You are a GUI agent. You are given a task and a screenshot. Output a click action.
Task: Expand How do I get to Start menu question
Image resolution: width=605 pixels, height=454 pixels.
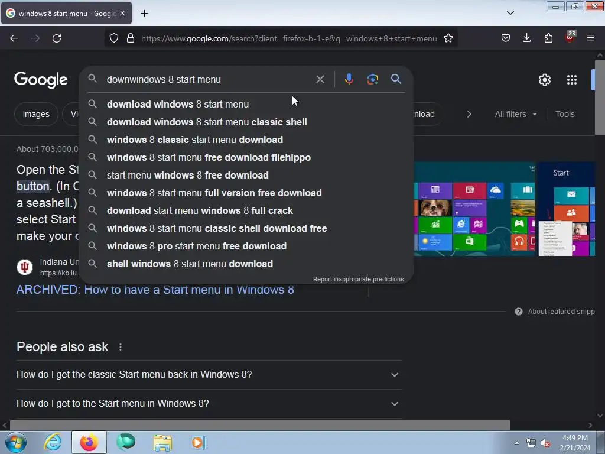pos(209,403)
